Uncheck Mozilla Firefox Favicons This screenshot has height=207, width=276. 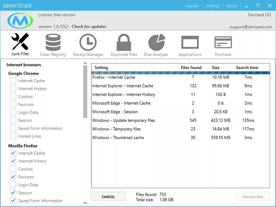click(13, 177)
